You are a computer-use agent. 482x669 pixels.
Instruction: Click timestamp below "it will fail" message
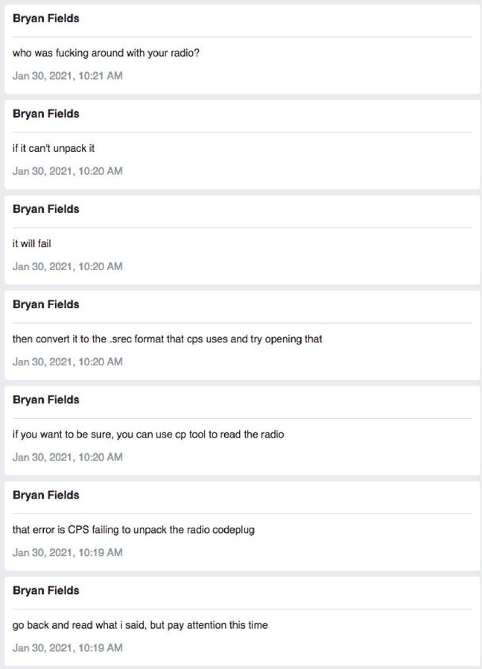point(68,266)
